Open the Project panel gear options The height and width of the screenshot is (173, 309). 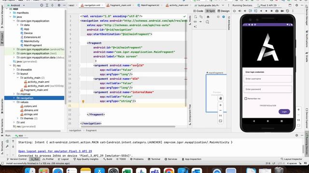[59, 5]
